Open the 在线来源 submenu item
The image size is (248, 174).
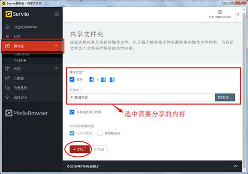[x=20, y=61]
